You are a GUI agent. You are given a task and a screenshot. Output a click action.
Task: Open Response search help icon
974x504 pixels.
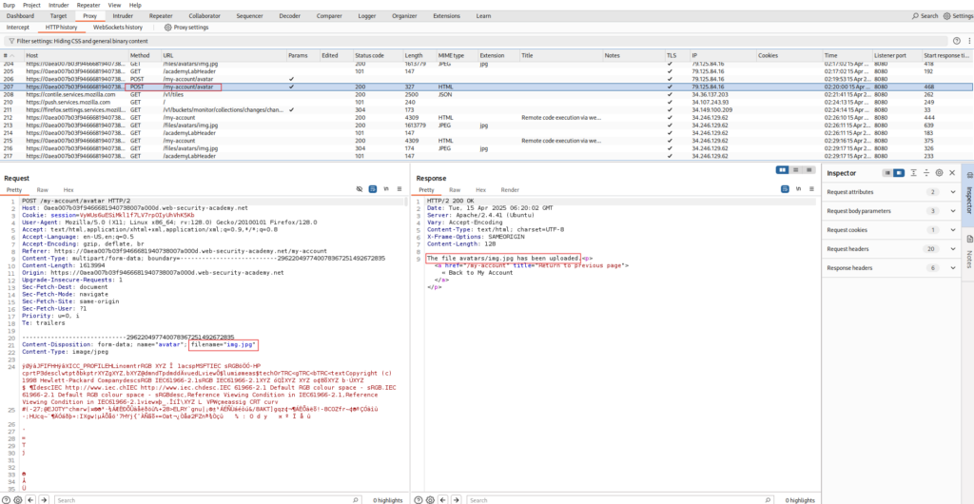click(419, 499)
